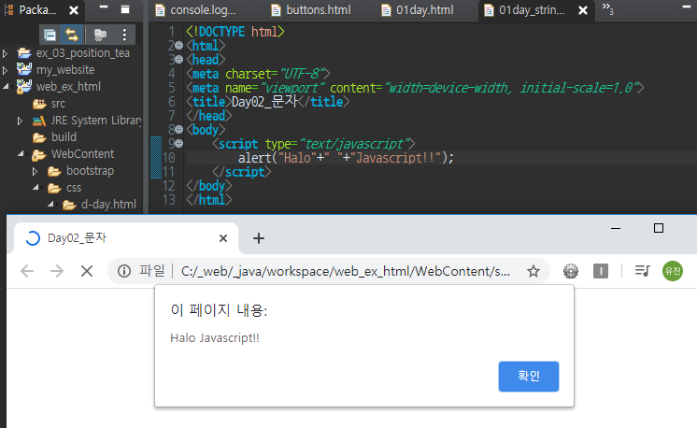Minimize the Package Explorer panel

pos(104,7)
